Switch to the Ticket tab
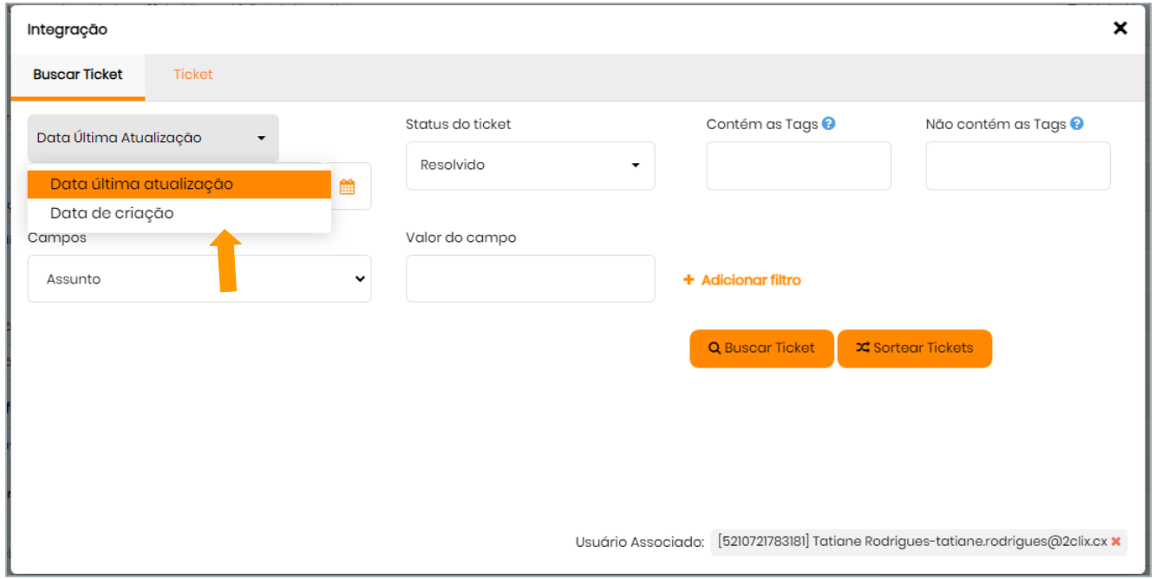 pyautogui.click(x=192, y=75)
